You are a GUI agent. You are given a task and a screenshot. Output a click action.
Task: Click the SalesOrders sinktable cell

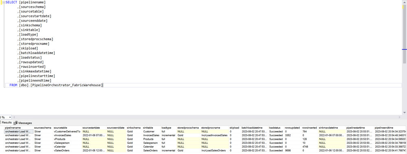(x=152, y=150)
